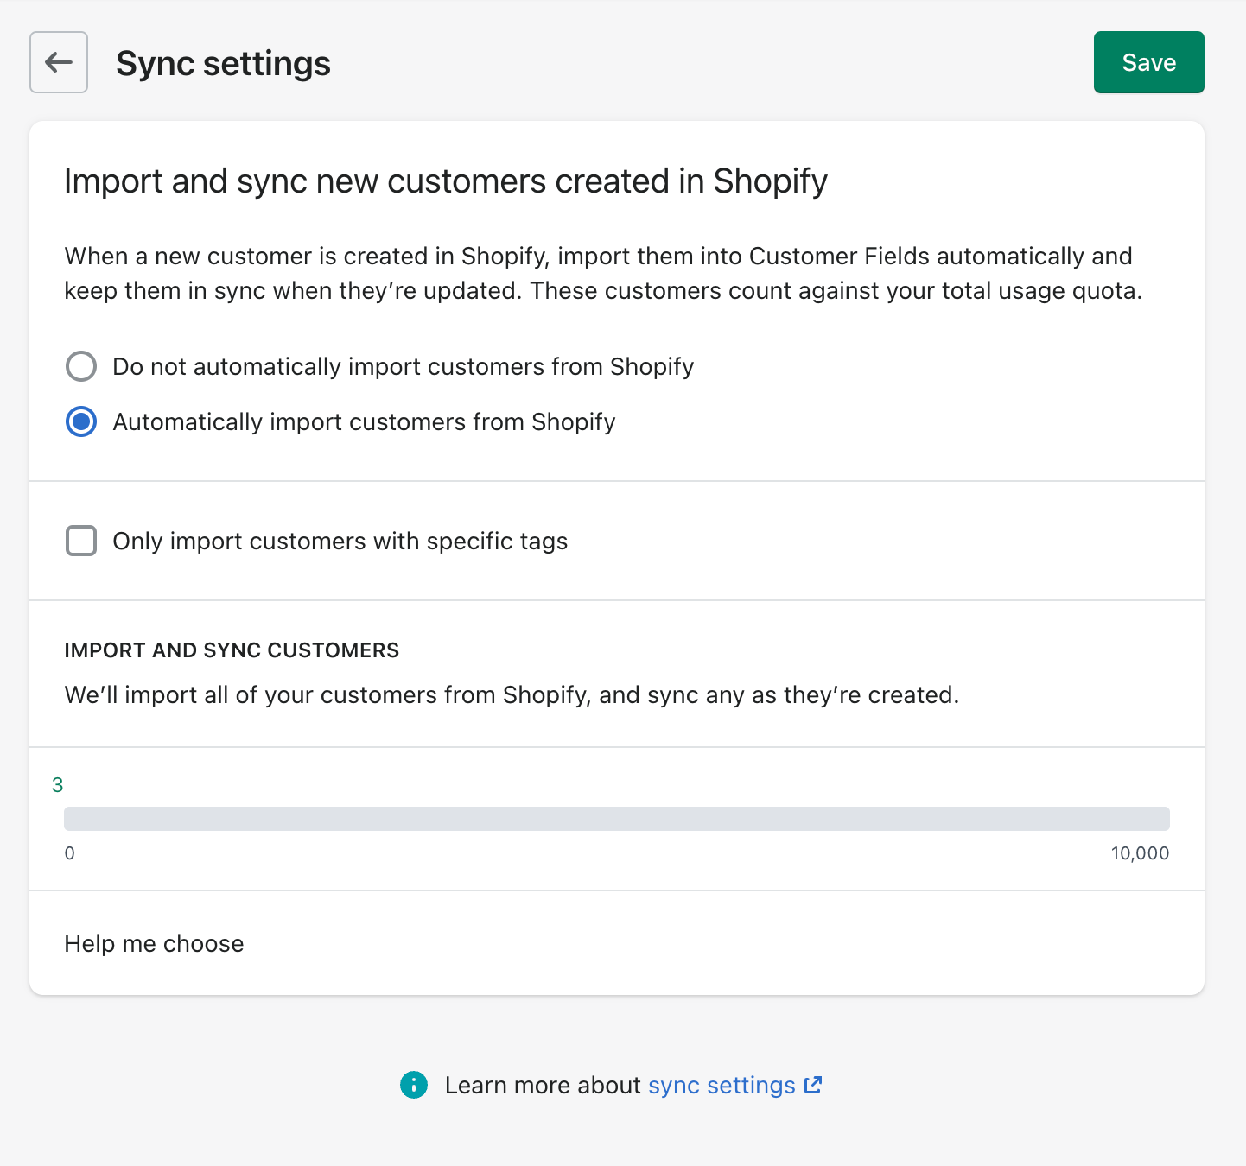Open the 'sync settings' help link
The width and height of the screenshot is (1246, 1166).
point(721,1085)
